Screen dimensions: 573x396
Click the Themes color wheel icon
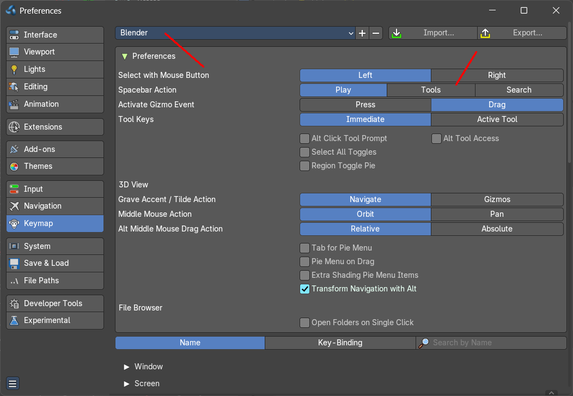(14, 166)
